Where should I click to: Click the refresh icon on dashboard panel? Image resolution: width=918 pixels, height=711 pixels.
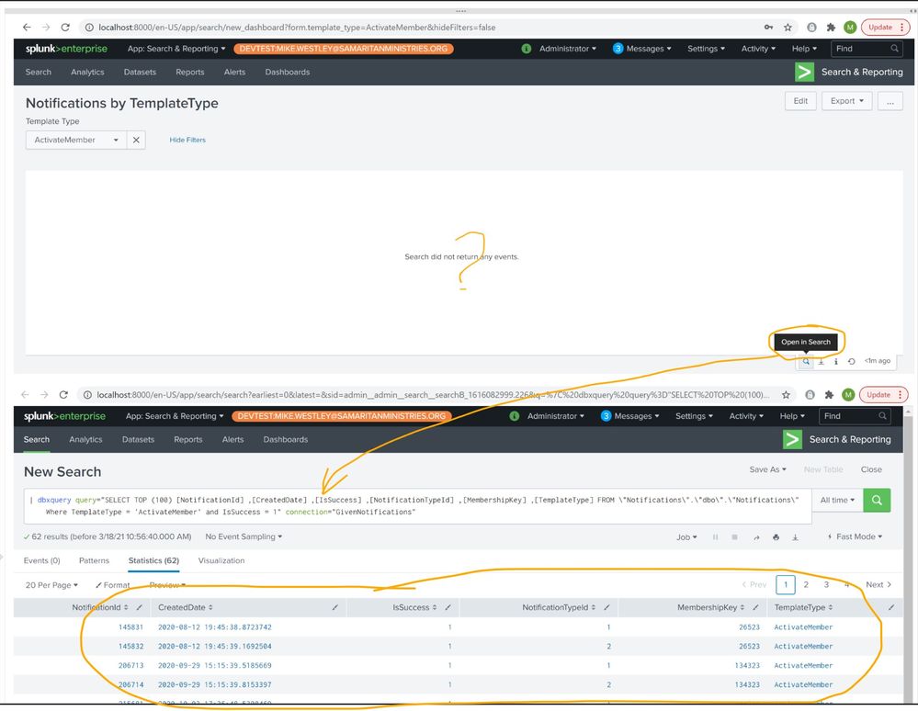[851, 362]
